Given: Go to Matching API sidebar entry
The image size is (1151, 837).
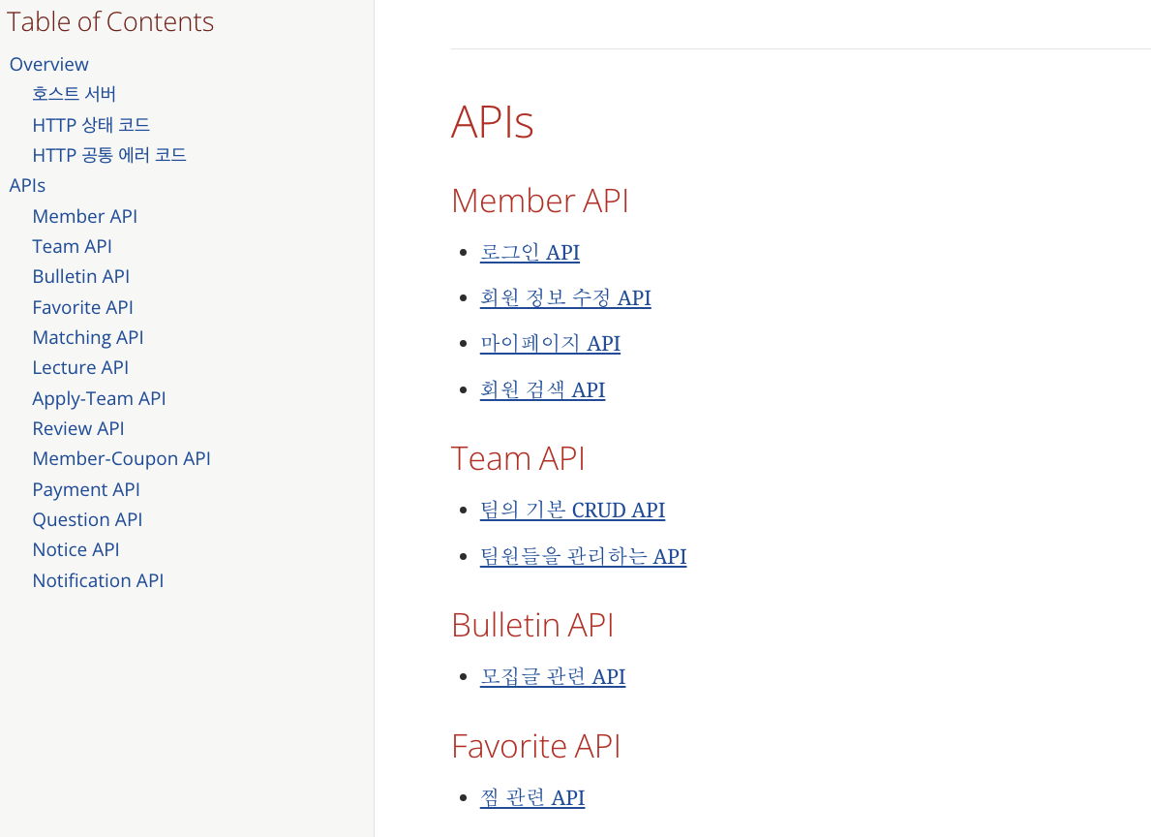Looking at the screenshot, I should coord(88,337).
